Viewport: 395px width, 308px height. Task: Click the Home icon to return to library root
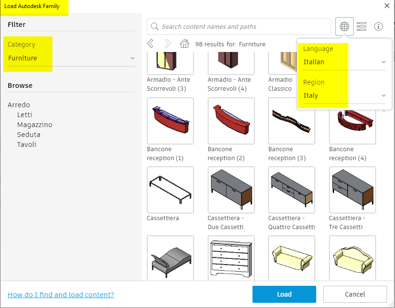pos(184,43)
